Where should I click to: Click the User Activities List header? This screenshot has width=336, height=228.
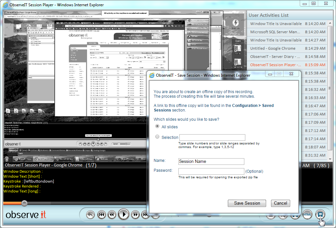click(268, 15)
